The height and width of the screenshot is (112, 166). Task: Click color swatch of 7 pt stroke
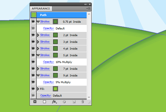click(x=55, y=69)
